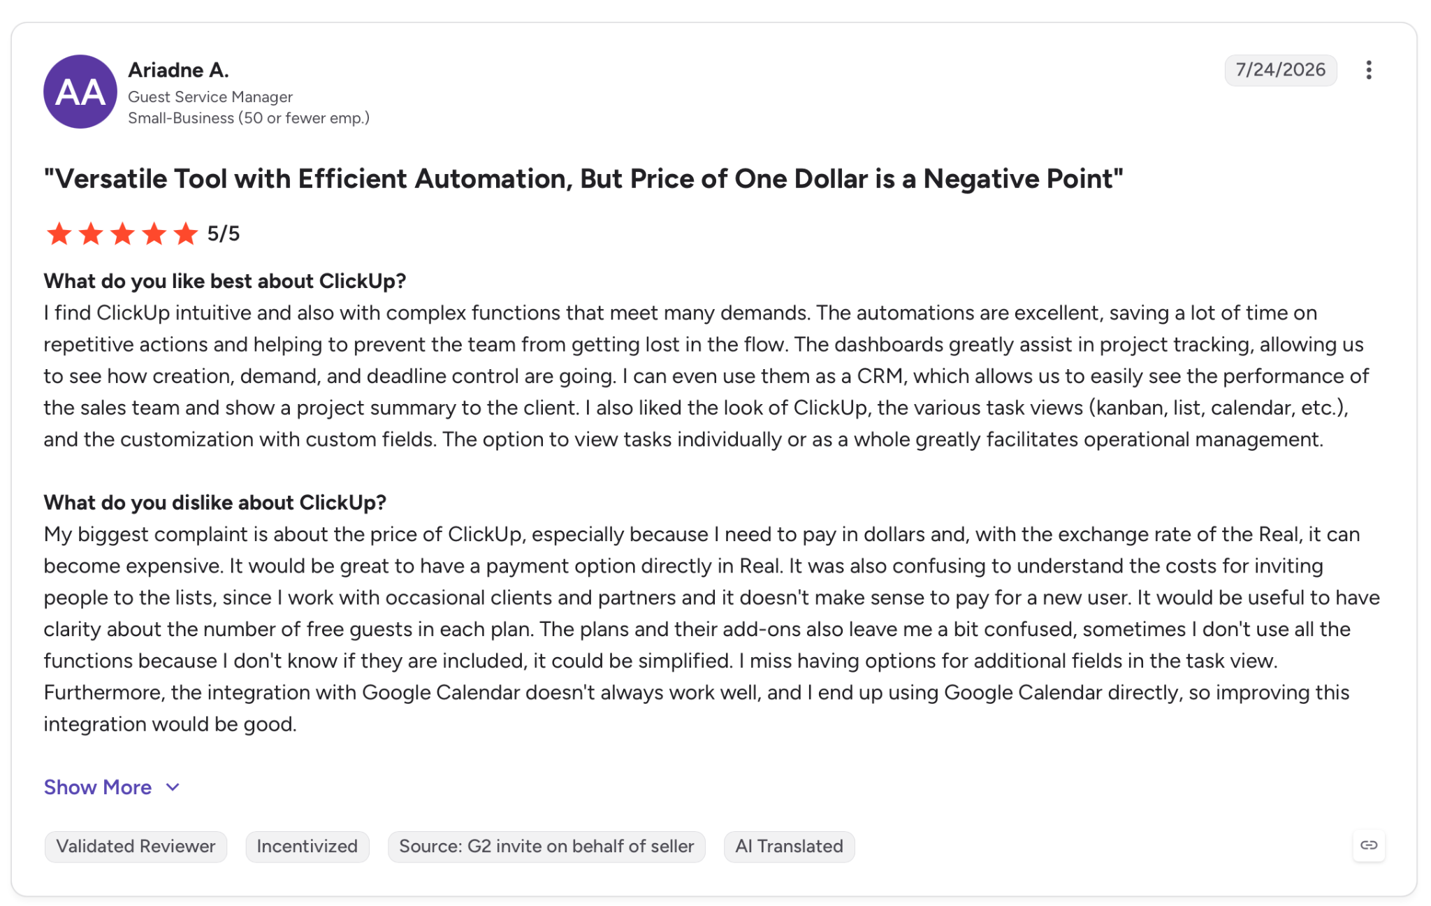Select the Validated Reviewer tag
Image resolution: width=1431 pixels, height=906 pixels.
point(136,846)
